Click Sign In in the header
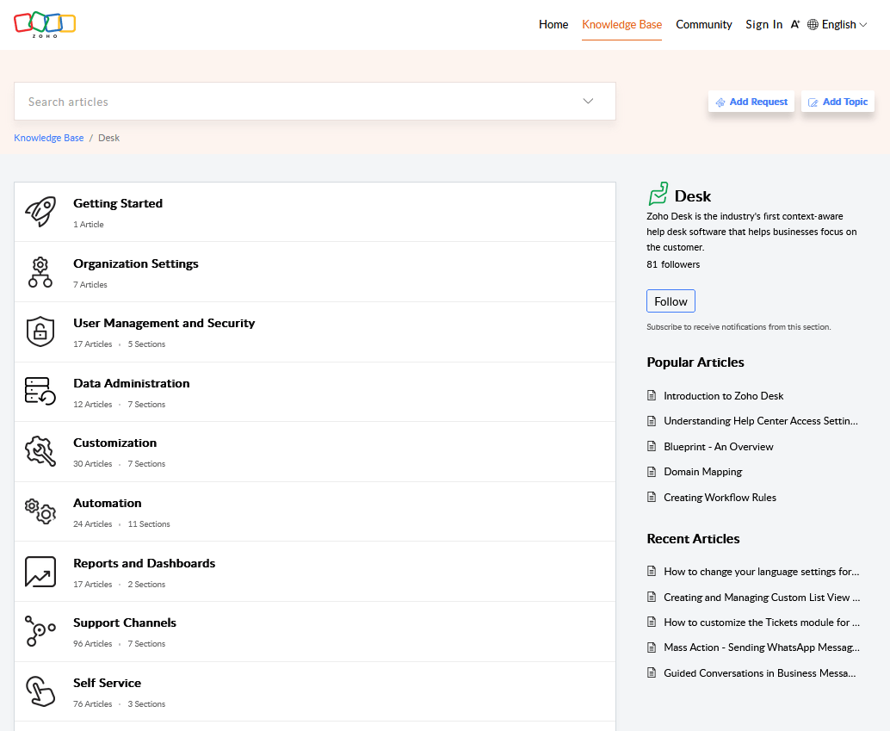 pos(764,24)
